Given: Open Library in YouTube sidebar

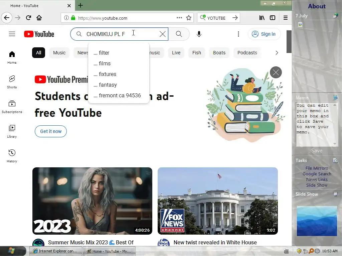Looking at the screenshot, I should click(12, 131).
